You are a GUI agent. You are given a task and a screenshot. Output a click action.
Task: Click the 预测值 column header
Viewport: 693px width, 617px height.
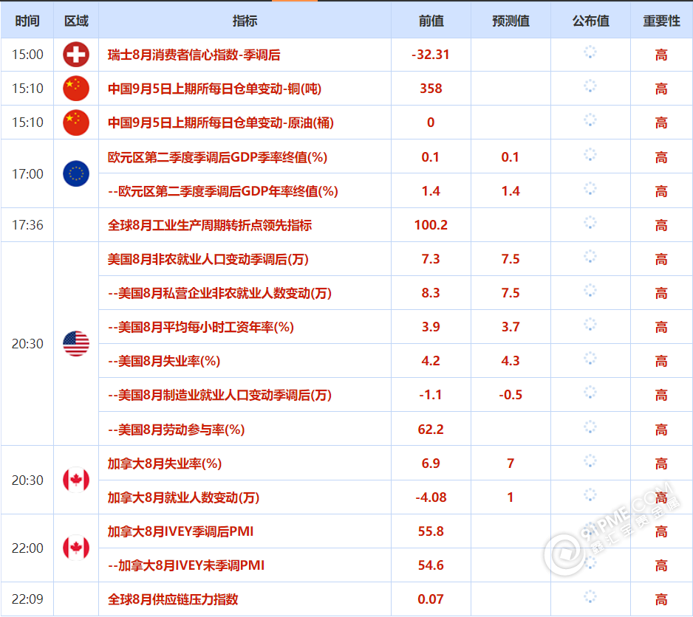tap(511, 21)
